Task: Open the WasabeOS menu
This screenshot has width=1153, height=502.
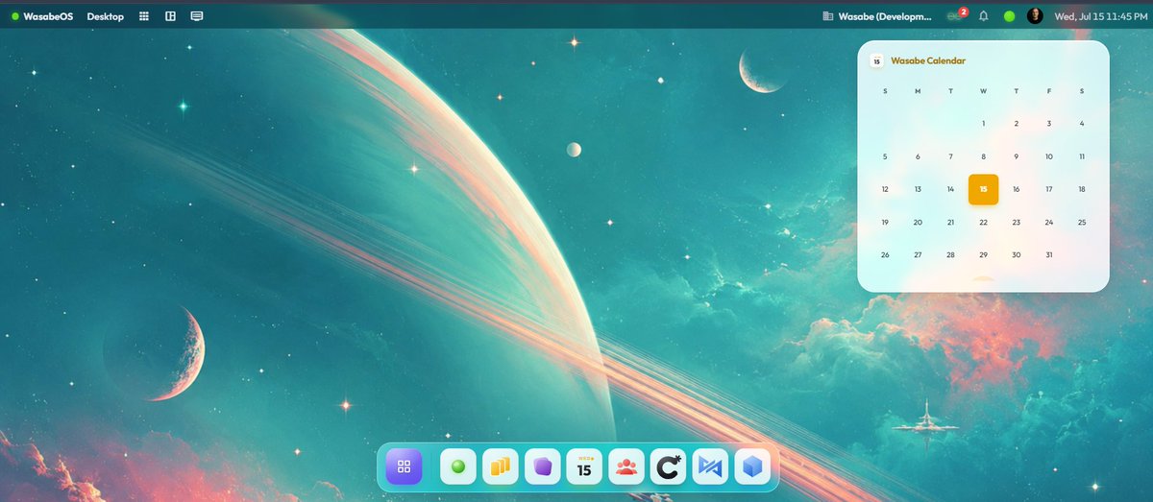Action: pos(42,16)
